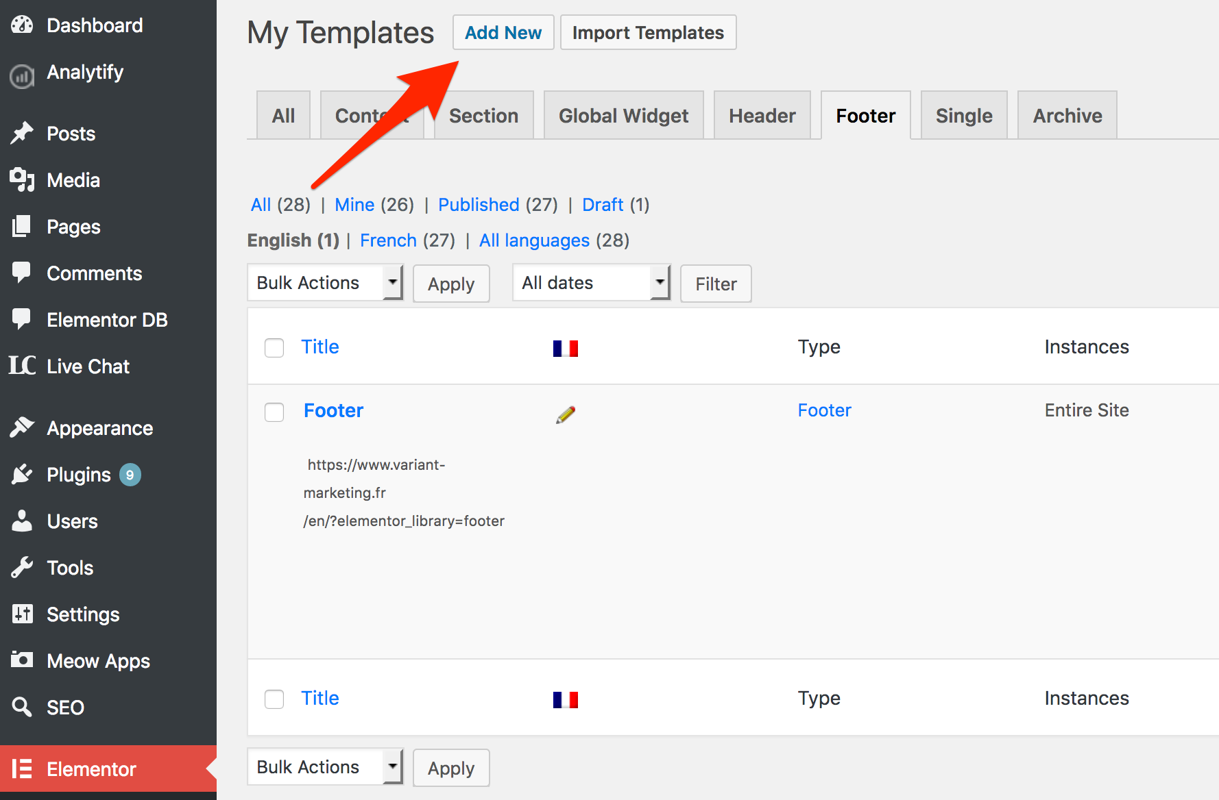Switch to the All templates tab

coord(283,116)
